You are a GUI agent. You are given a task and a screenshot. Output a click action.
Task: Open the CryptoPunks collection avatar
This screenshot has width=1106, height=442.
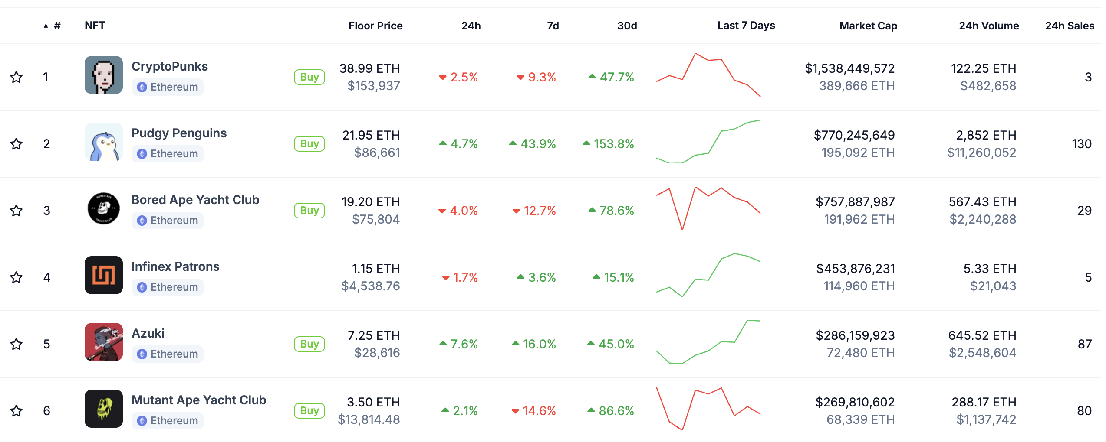[103, 75]
